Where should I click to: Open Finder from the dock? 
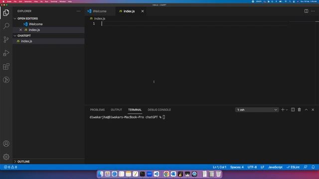(100, 174)
